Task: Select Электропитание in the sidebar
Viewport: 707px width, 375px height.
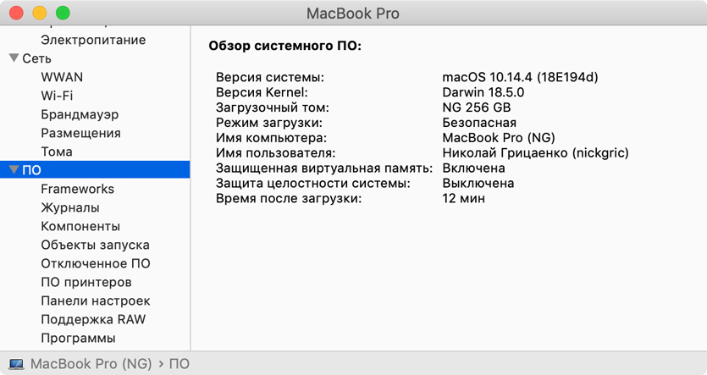Action: tap(93, 40)
